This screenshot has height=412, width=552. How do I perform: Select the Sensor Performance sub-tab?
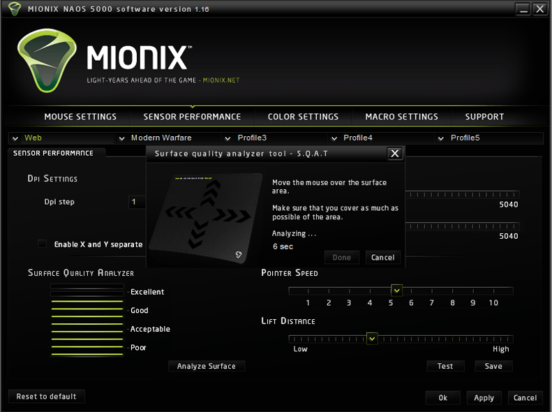[x=53, y=153]
